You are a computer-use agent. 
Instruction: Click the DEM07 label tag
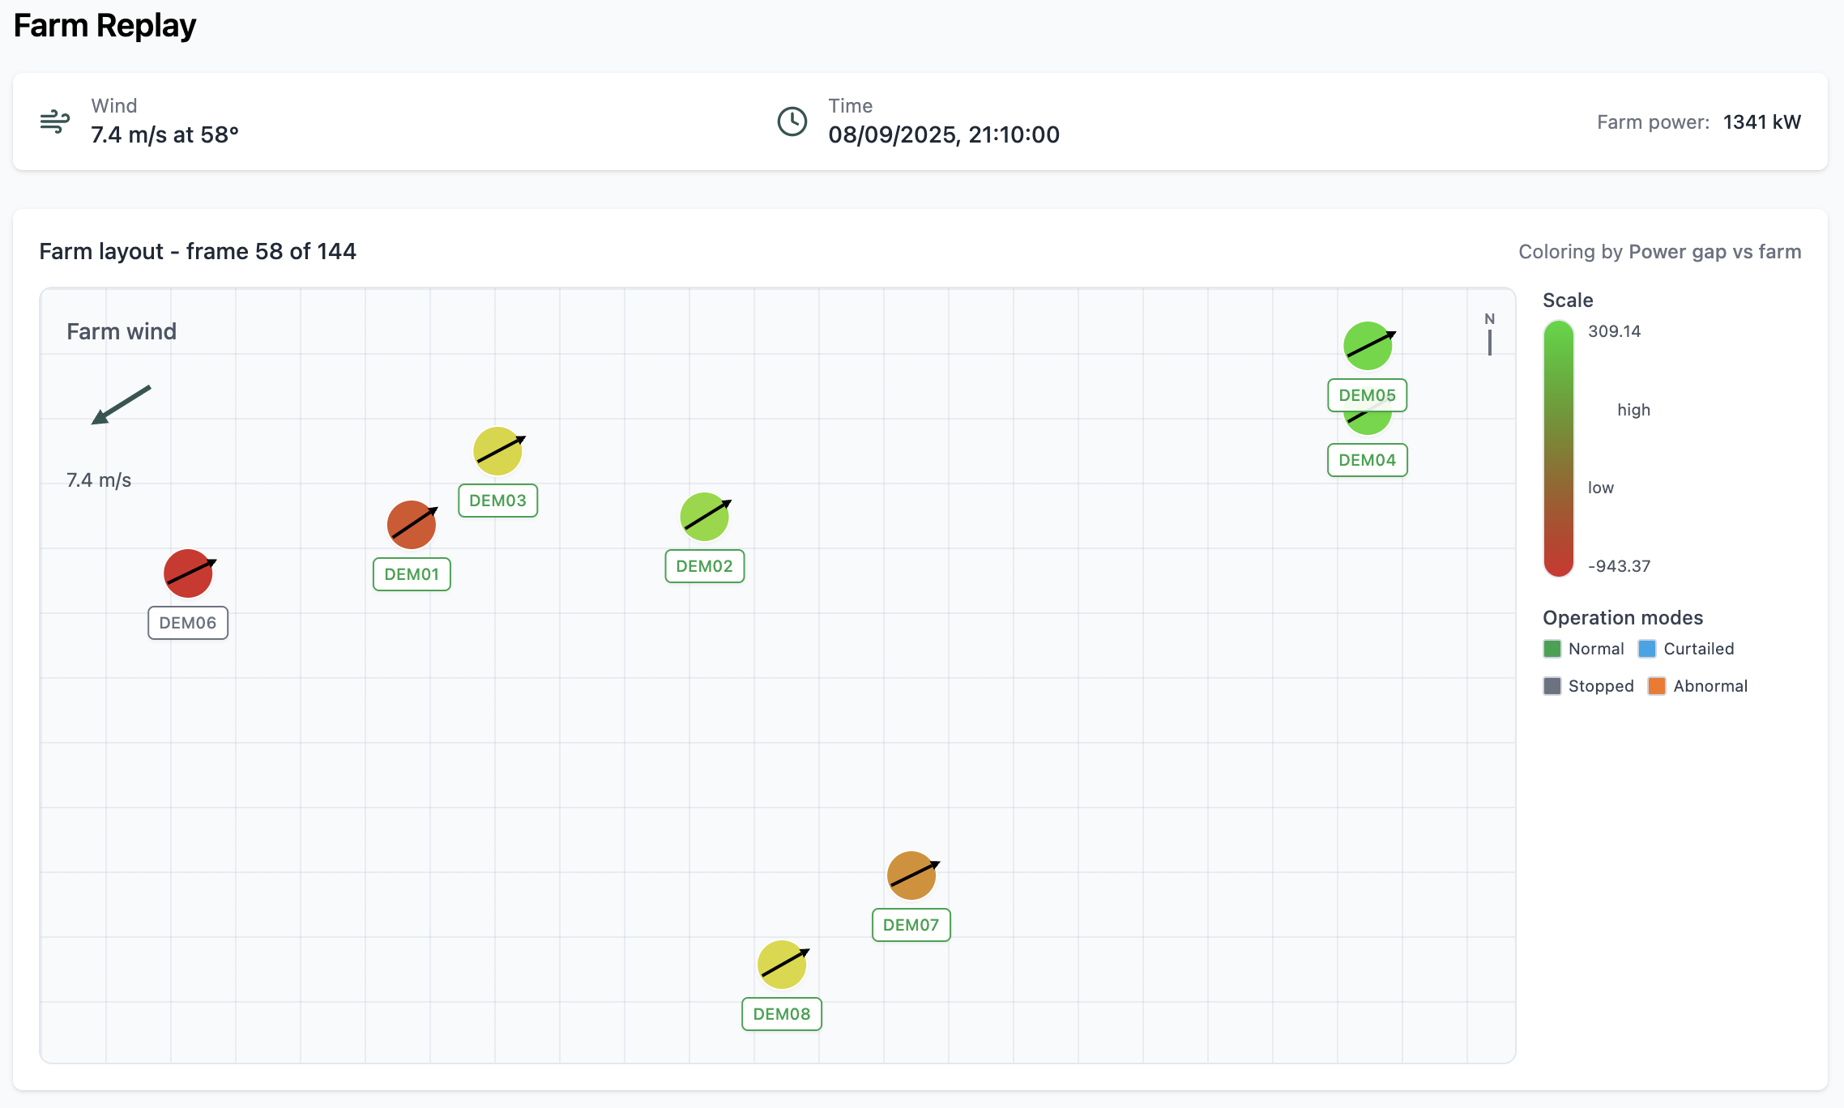pyautogui.click(x=911, y=925)
